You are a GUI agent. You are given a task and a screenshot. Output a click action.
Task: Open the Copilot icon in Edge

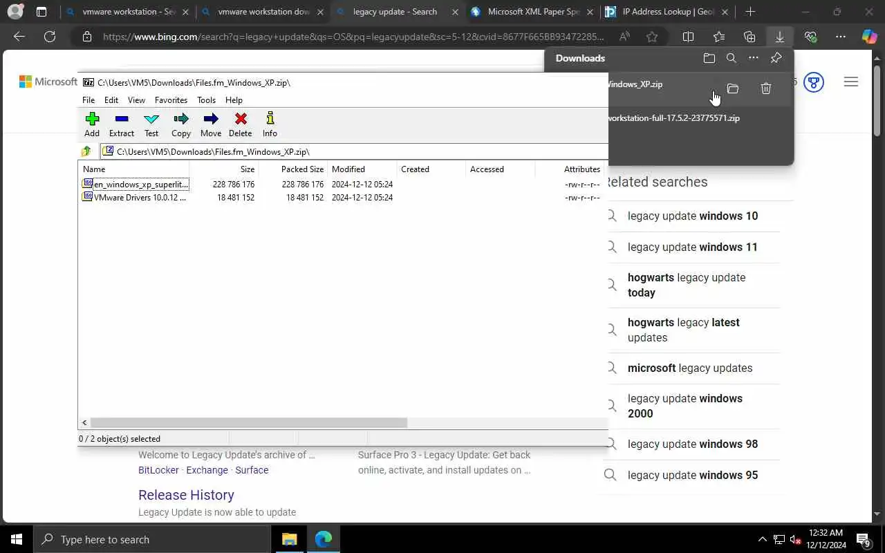pyautogui.click(x=869, y=37)
